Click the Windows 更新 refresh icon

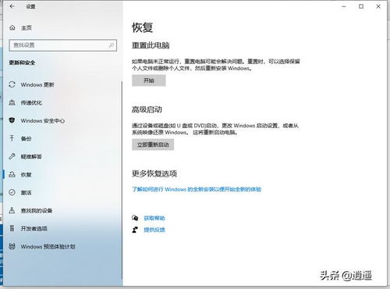(x=12, y=84)
